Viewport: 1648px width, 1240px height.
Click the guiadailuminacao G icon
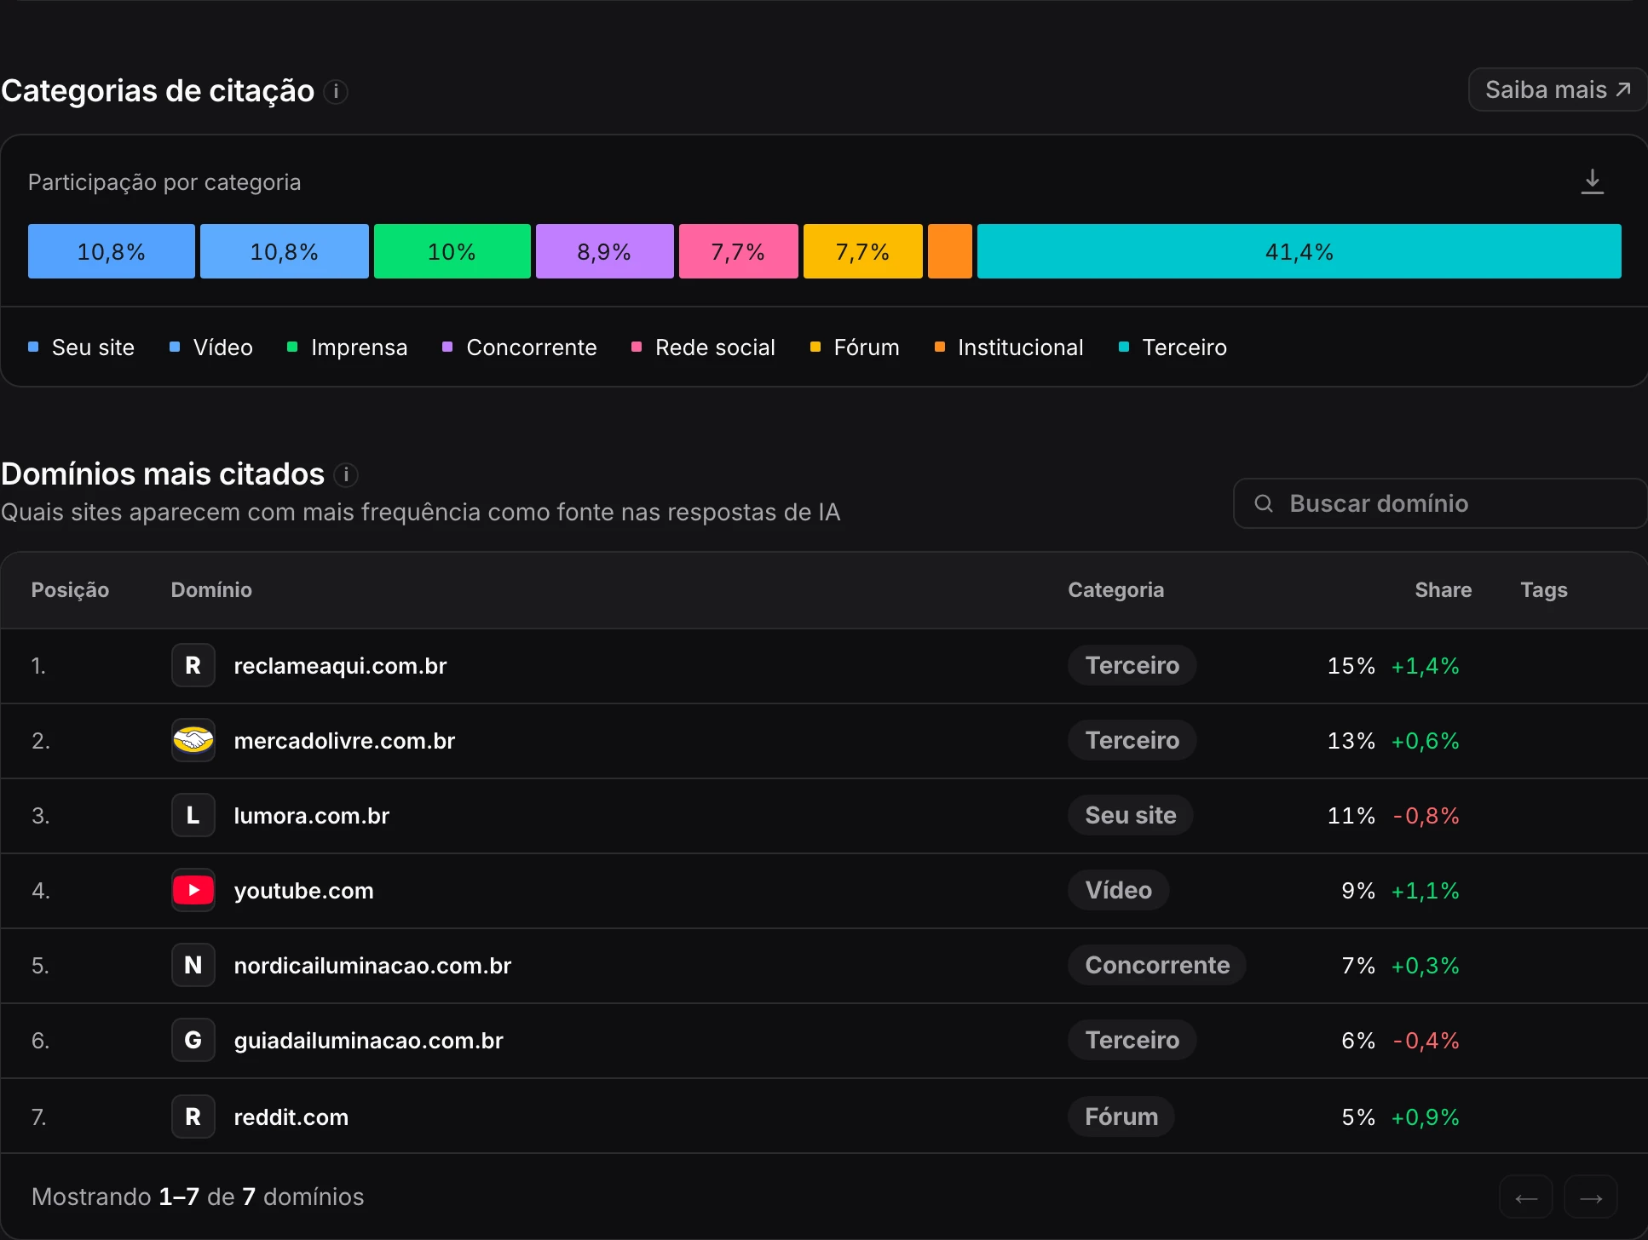click(193, 1040)
